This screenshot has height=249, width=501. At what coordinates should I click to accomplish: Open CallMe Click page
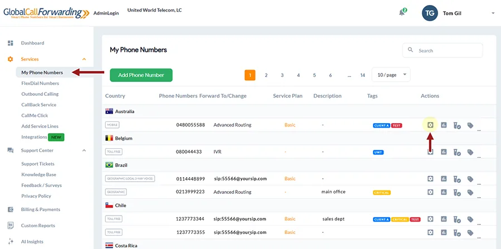35,115
